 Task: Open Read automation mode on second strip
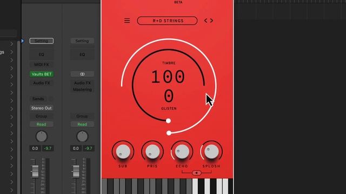tap(82, 124)
